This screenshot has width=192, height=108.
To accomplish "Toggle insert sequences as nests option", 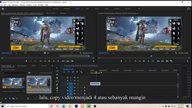I will 64,72.
